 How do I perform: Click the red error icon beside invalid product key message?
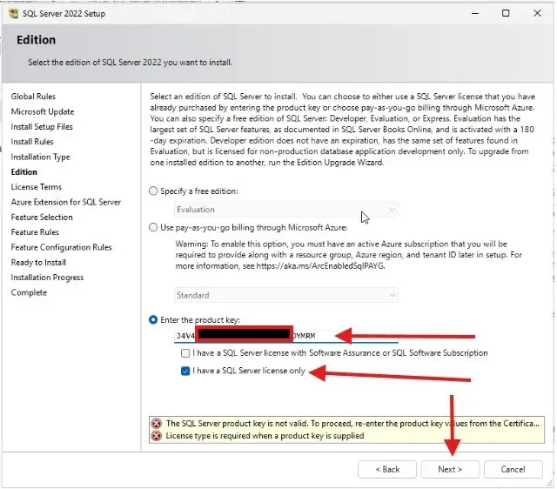[157, 423]
